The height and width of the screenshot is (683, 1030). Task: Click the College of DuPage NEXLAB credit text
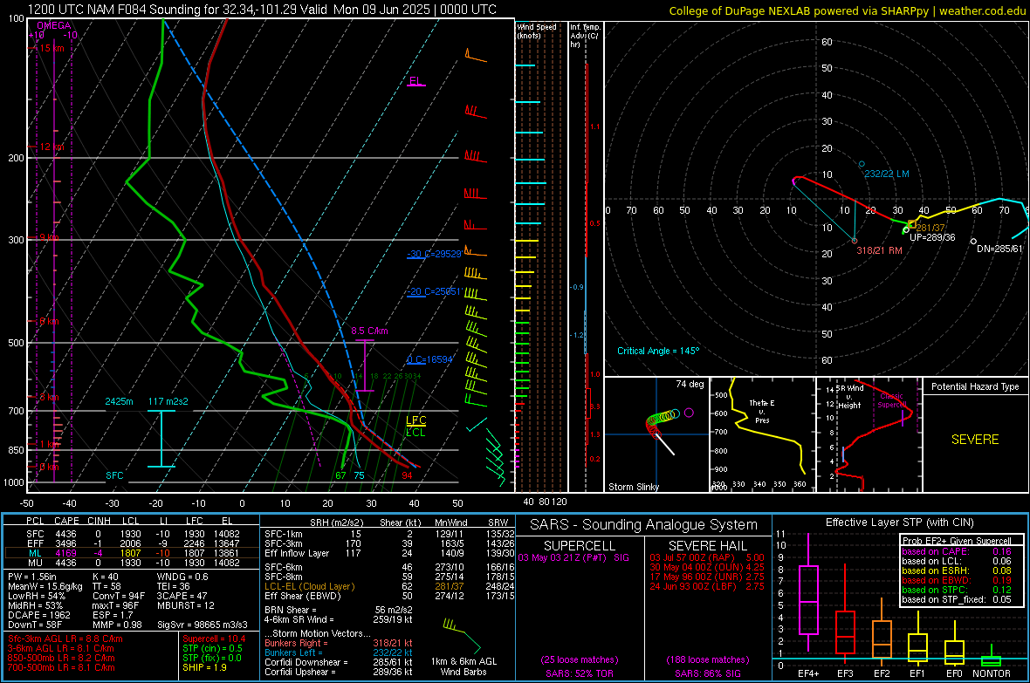[x=847, y=10]
